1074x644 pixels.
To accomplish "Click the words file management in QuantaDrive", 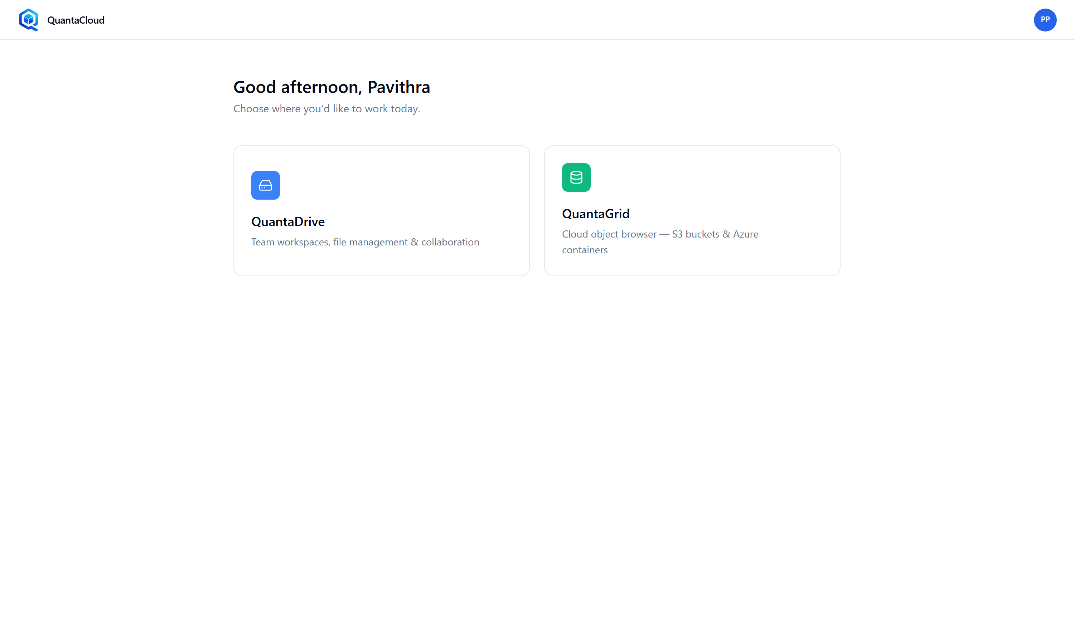I will pos(370,242).
